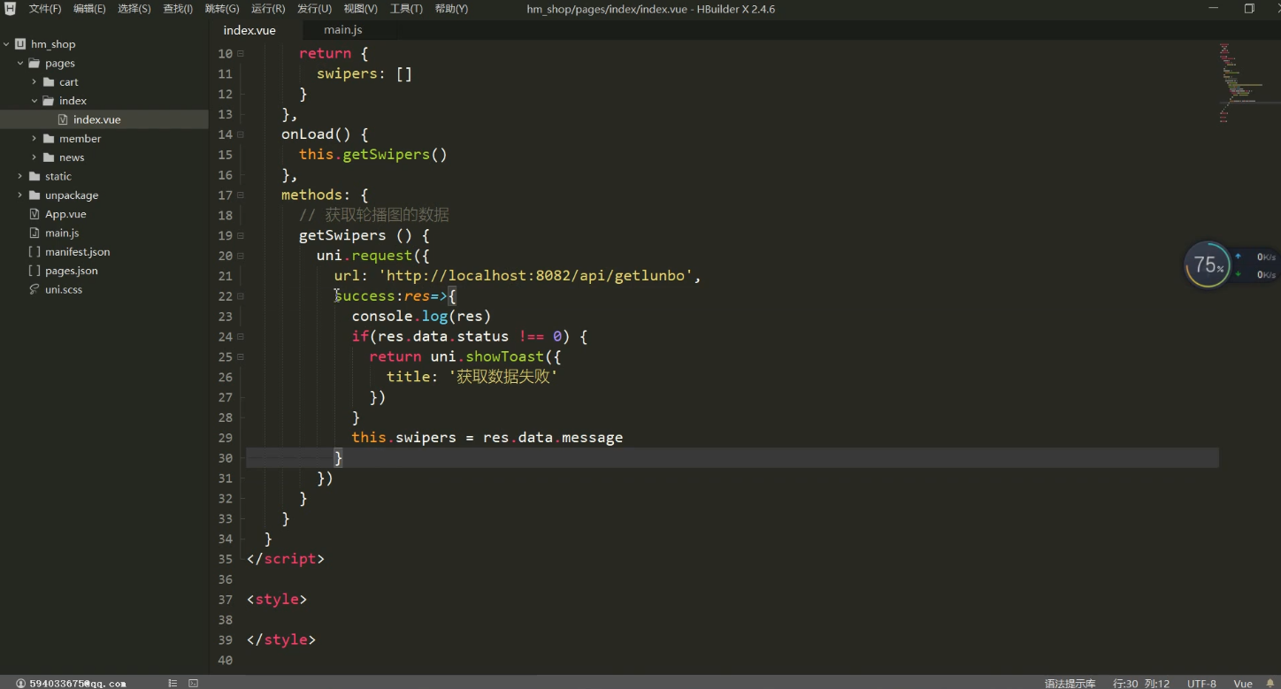Image resolution: width=1281 pixels, height=689 pixels.
Task: Toggle the document outline icon in status bar
Action: pos(173,683)
